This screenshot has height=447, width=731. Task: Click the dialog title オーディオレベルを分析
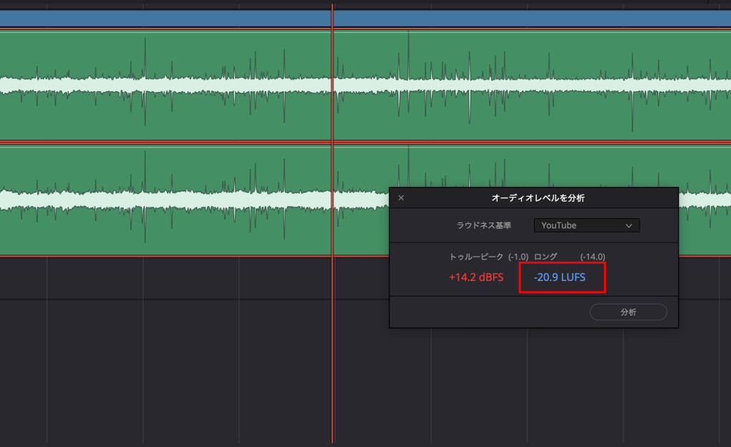(533, 197)
